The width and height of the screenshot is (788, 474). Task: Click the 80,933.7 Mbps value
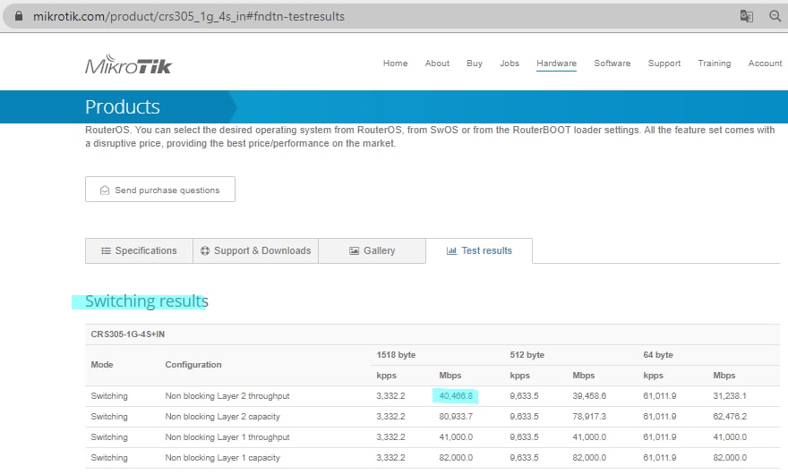[456, 417]
